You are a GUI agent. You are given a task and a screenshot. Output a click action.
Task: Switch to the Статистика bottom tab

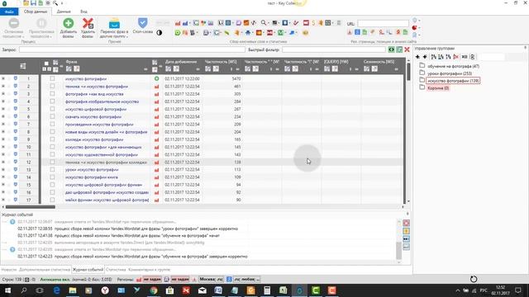pos(116,270)
